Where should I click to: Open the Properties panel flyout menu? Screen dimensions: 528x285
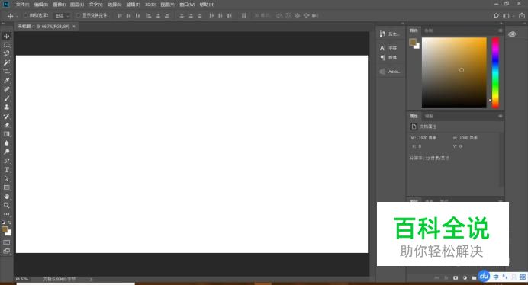[x=501, y=116]
